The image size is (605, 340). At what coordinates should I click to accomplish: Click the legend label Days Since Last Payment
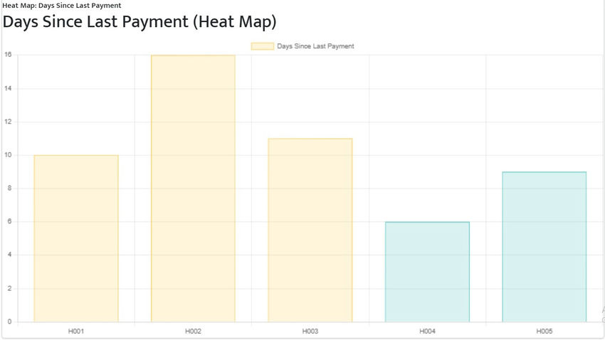[315, 46]
